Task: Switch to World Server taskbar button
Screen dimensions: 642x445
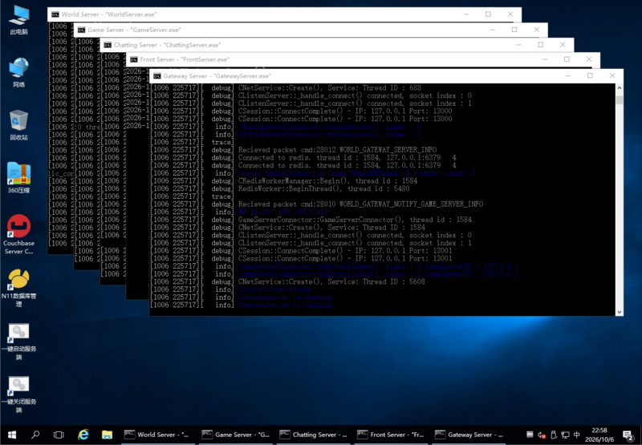Action: [x=158, y=435]
